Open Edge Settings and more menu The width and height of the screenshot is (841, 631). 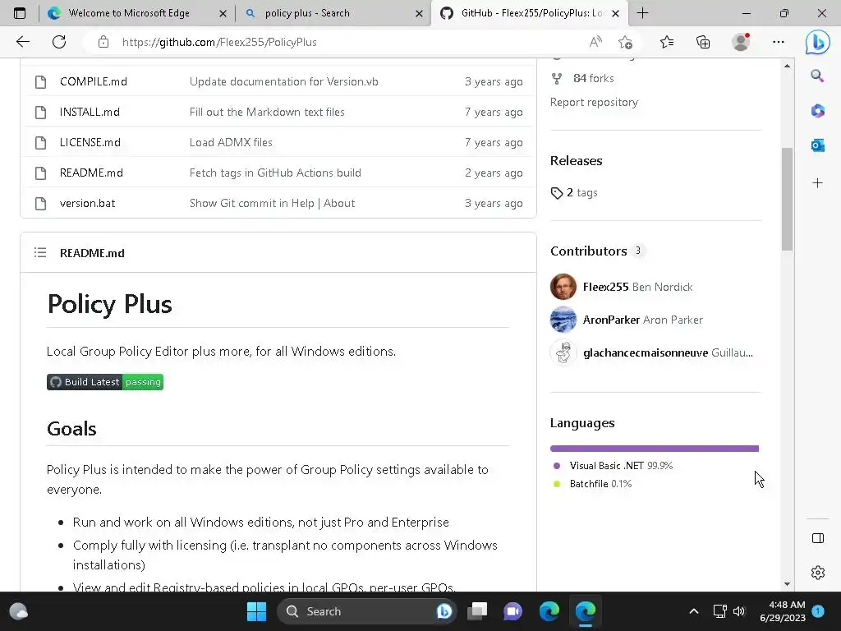point(779,42)
